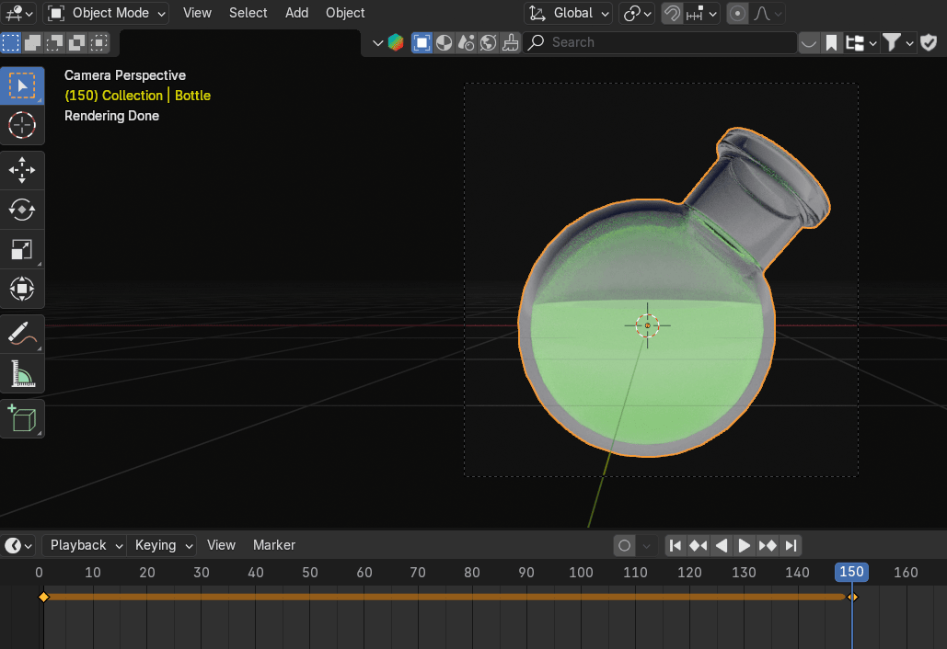Viewport: 947px width, 649px height.
Task: Open the Add menu
Action: [296, 13]
